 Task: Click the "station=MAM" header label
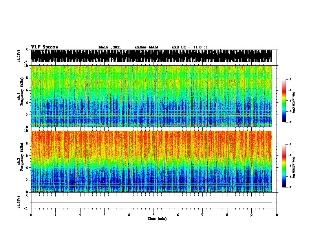[146, 47]
